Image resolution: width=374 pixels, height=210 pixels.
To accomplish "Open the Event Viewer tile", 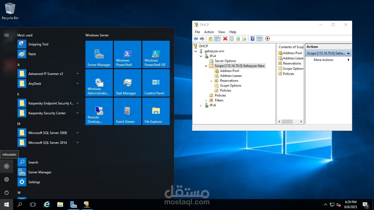I will coord(128,111).
